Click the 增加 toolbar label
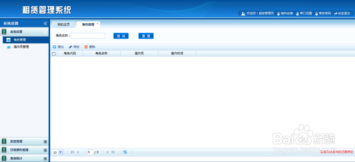Image resolution: width=355 pixels, height=162 pixels. click(60, 47)
